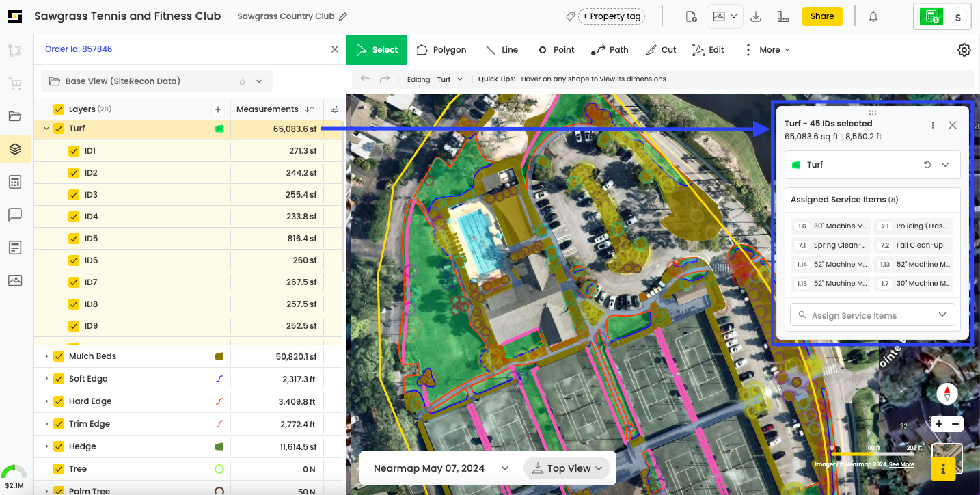The width and height of the screenshot is (980, 495).
Task: Open the layers stack sidebar icon
Action: (x=15, y=149)
